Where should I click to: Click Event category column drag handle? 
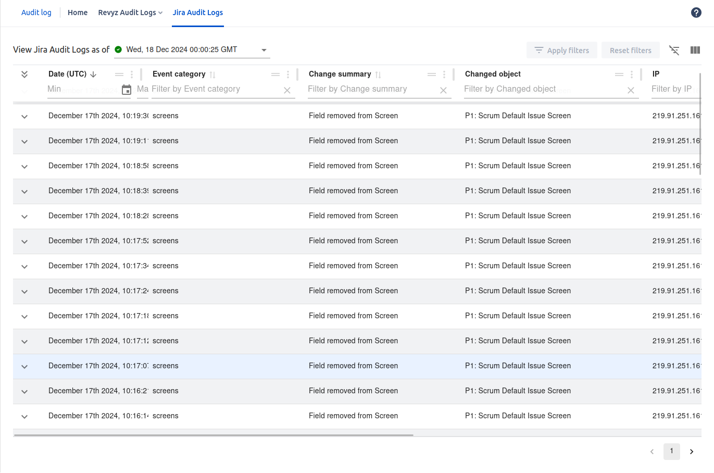(x=275, y=74)
